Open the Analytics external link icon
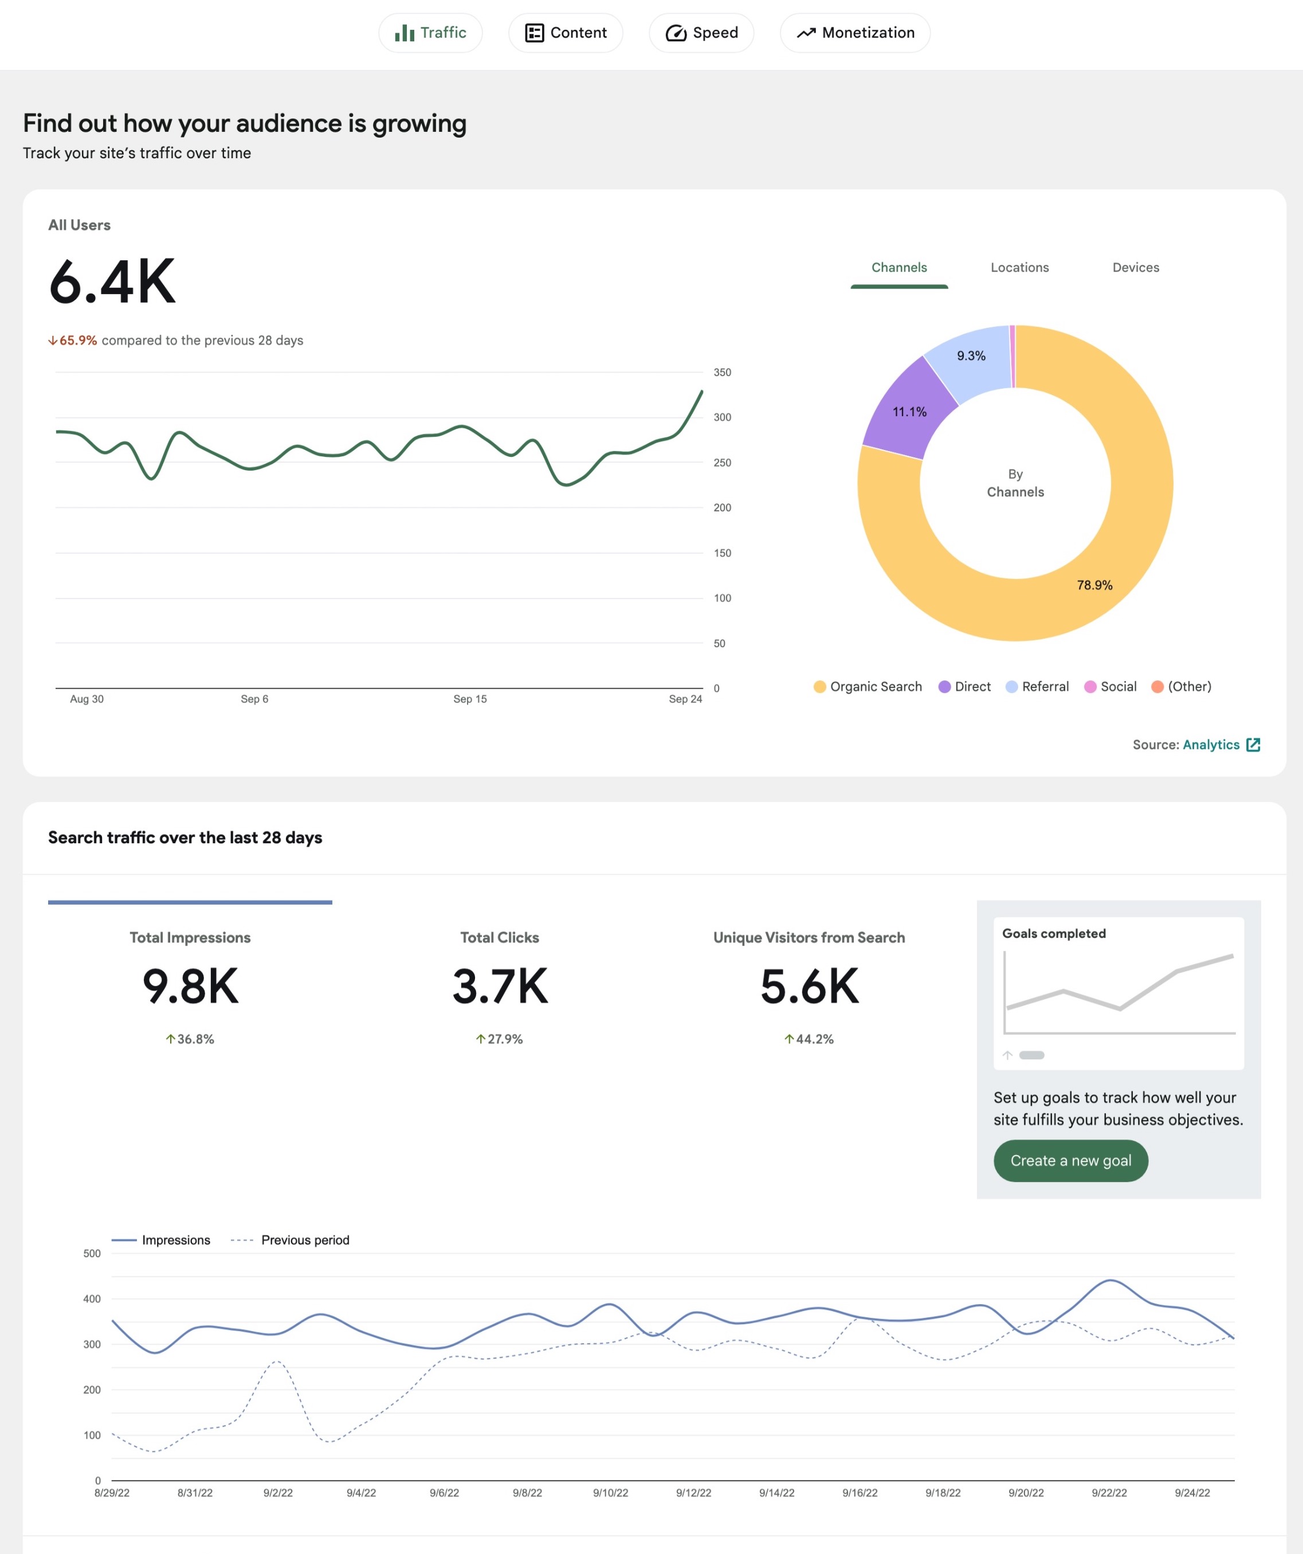 (1253, 745)
